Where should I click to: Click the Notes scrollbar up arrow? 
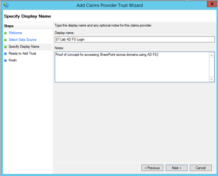point(212,55)
